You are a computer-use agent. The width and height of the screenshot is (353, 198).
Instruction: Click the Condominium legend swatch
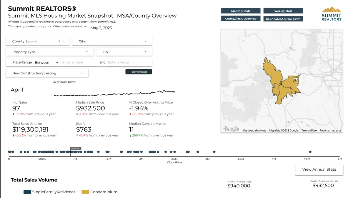click(85, 192)
